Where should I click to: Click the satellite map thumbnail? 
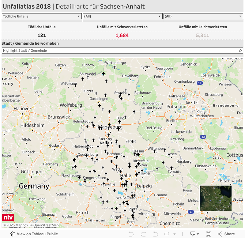[x=216, y=198]
